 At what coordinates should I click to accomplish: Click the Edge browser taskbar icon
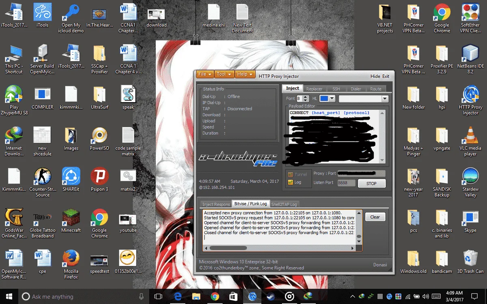coord(177,296)
